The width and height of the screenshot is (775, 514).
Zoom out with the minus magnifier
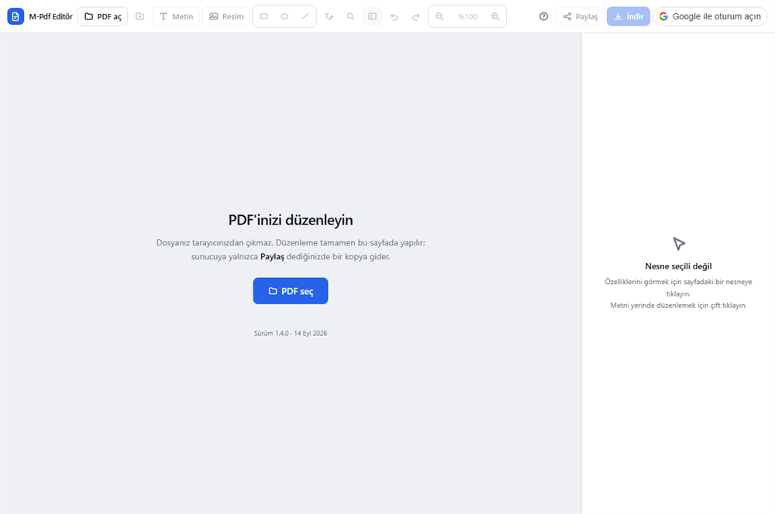tap(439, 16)
